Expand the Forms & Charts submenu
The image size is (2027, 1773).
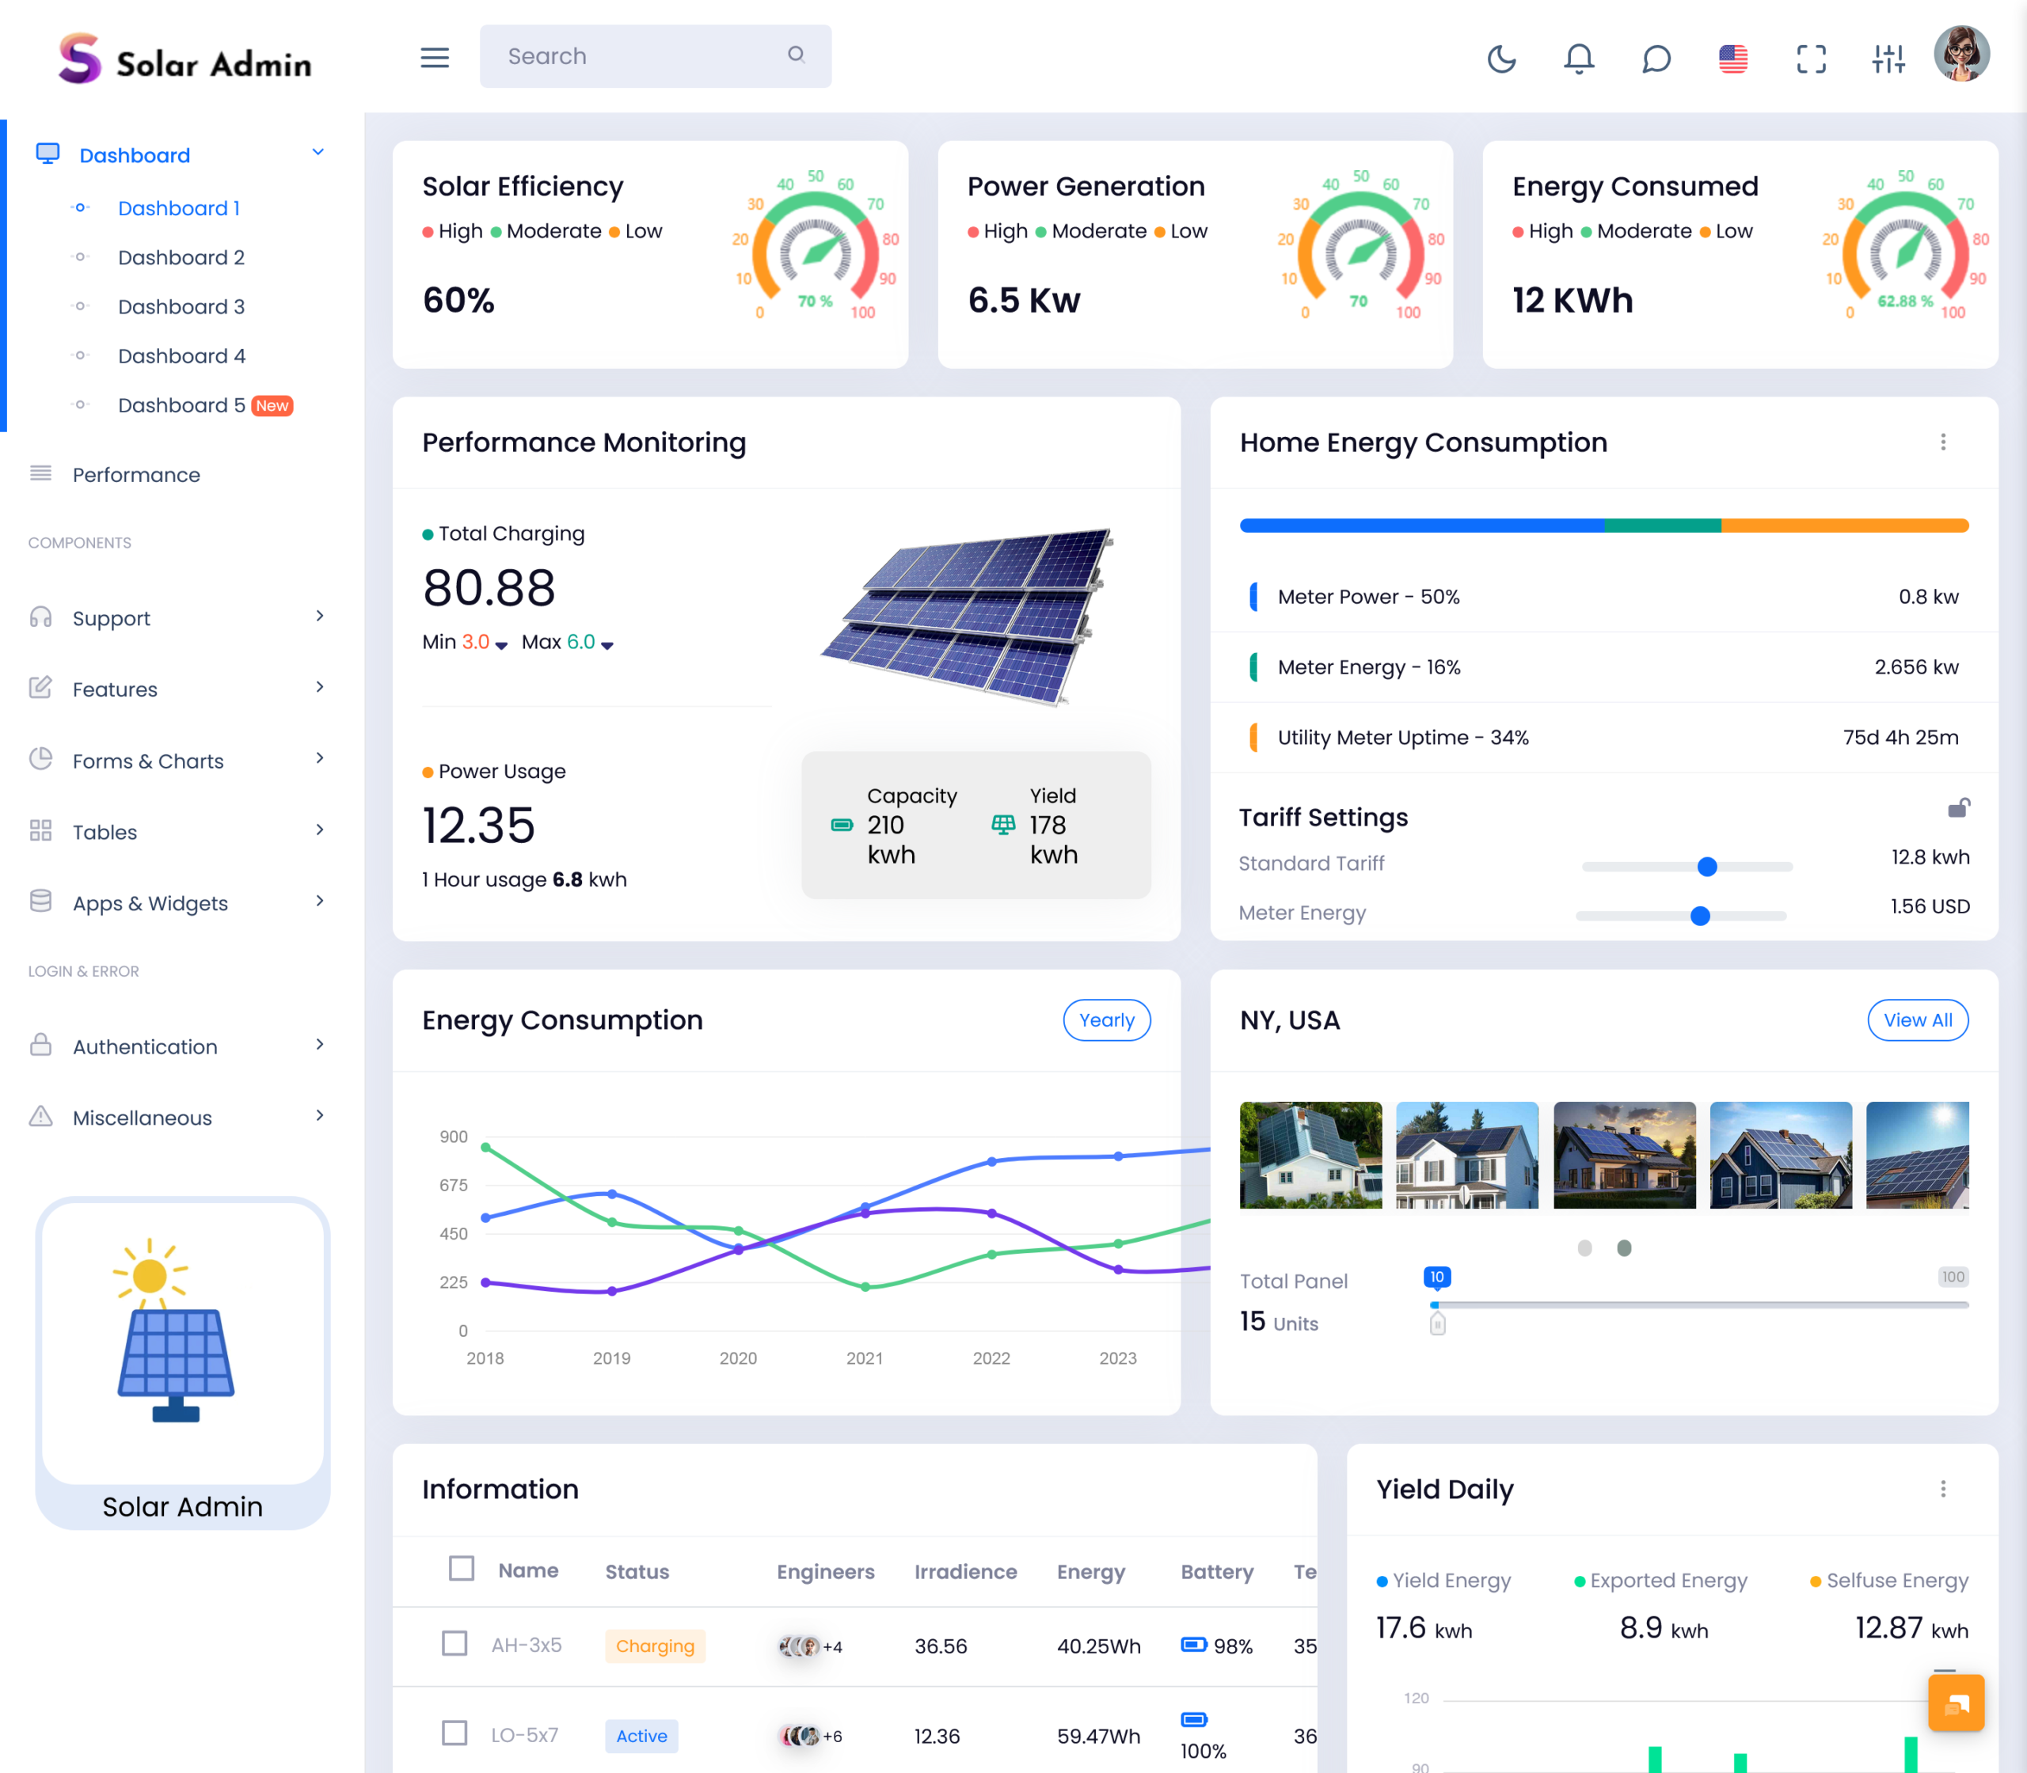point(320,759)
